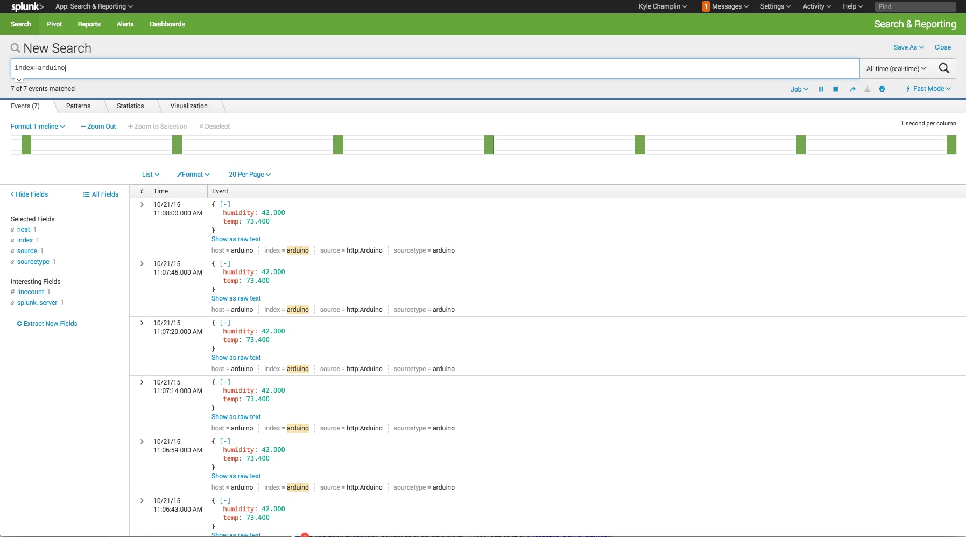This screenshot has width=966, height=537.
Task: Click Show as raw text for 11:08:00 event
Action: pyautogui.click(x=236, y=239)
